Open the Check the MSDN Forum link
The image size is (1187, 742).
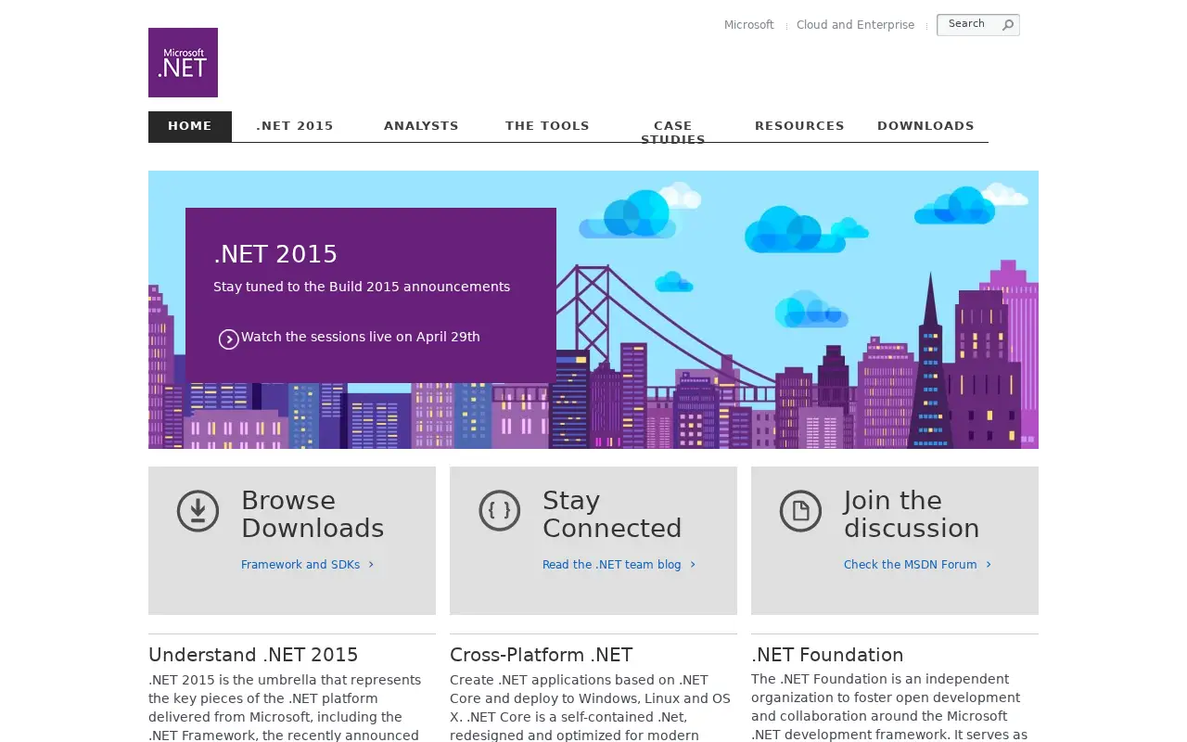coord(911,564)
